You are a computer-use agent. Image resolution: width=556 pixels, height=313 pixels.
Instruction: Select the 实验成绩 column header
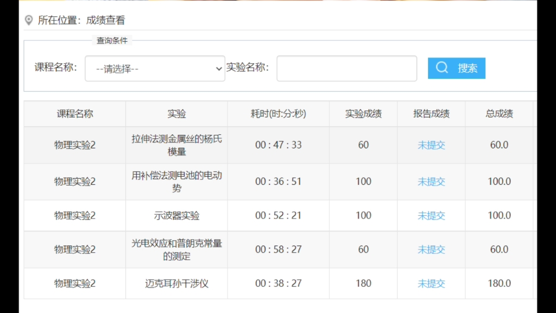click(363, 113)
